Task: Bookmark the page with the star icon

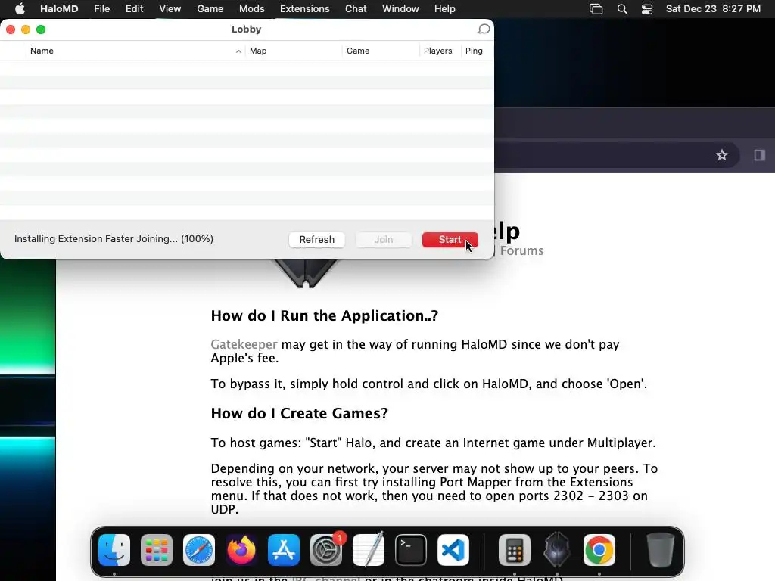Action: click(x=721, y=155)
